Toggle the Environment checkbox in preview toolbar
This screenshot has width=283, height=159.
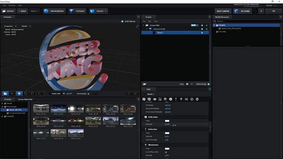coord(88,94)
